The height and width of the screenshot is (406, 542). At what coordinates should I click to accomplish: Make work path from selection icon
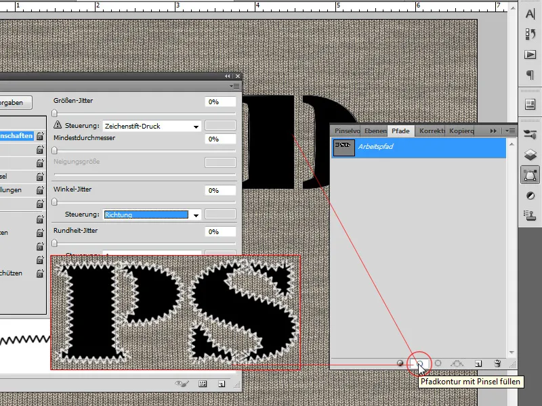coord(457,363)
